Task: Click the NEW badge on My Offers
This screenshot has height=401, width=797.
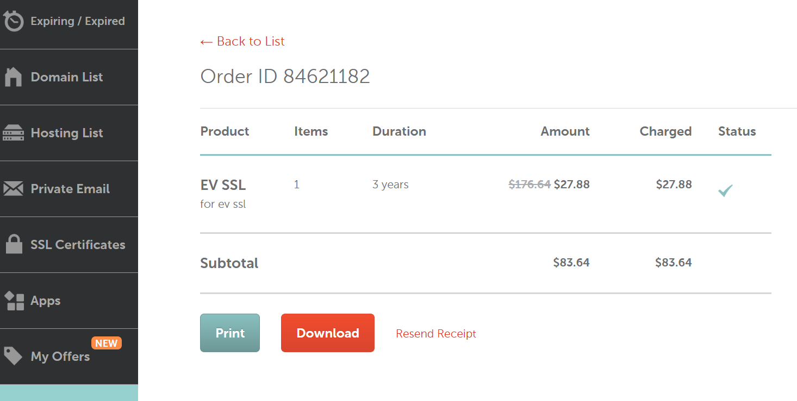Action: pos(106,343)
